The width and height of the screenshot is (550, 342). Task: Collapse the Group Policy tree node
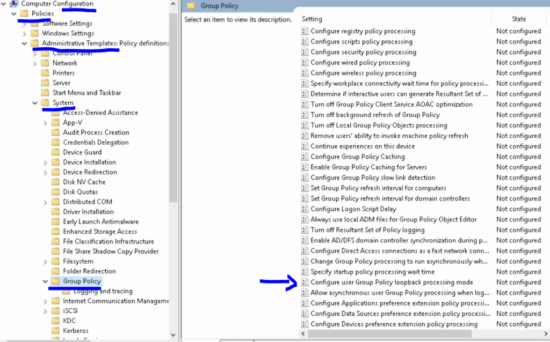coord(45,281)
